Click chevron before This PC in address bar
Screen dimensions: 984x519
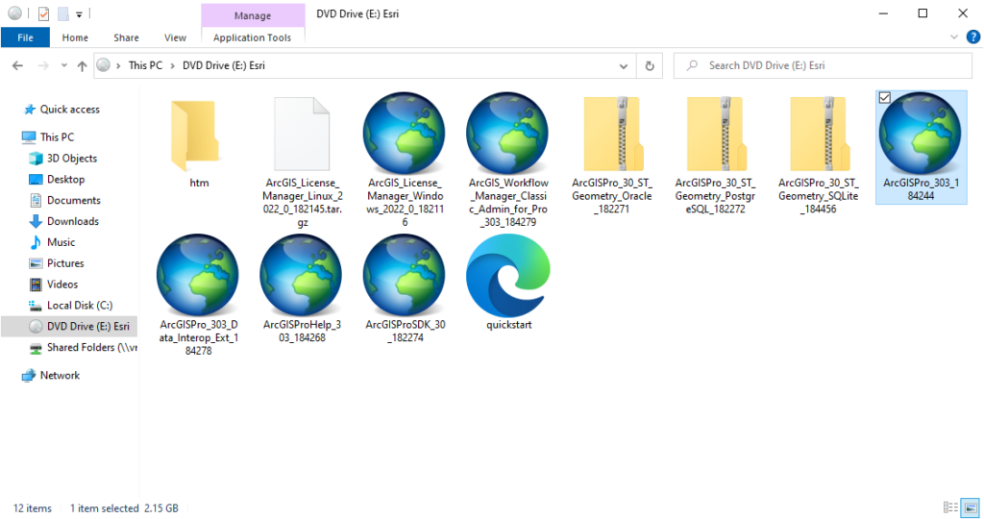click(x=118, y=66)
